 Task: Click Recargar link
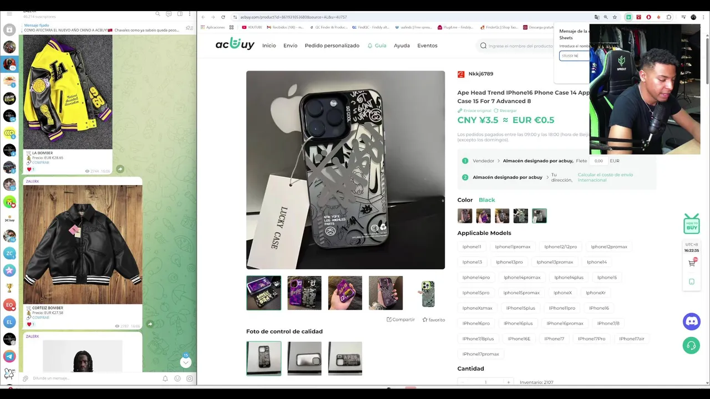(505, 111)
